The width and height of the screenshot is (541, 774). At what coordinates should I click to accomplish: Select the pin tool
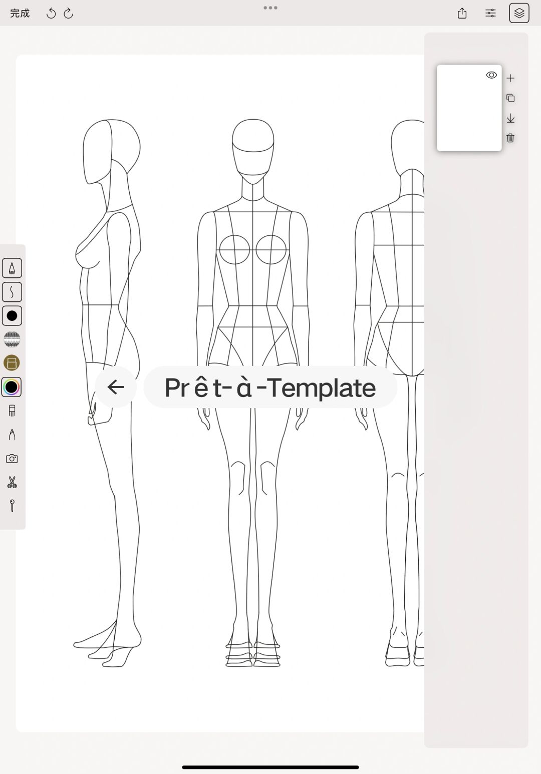pyautogui.click(x=12, y=506)
